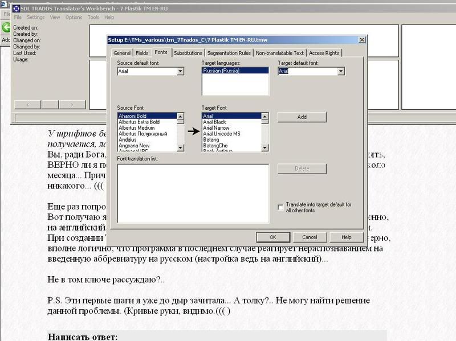Image resolution: width=456 pixels, height=341 pixels.
Task: Click the Add button
Action: click(x=302, y=117)
